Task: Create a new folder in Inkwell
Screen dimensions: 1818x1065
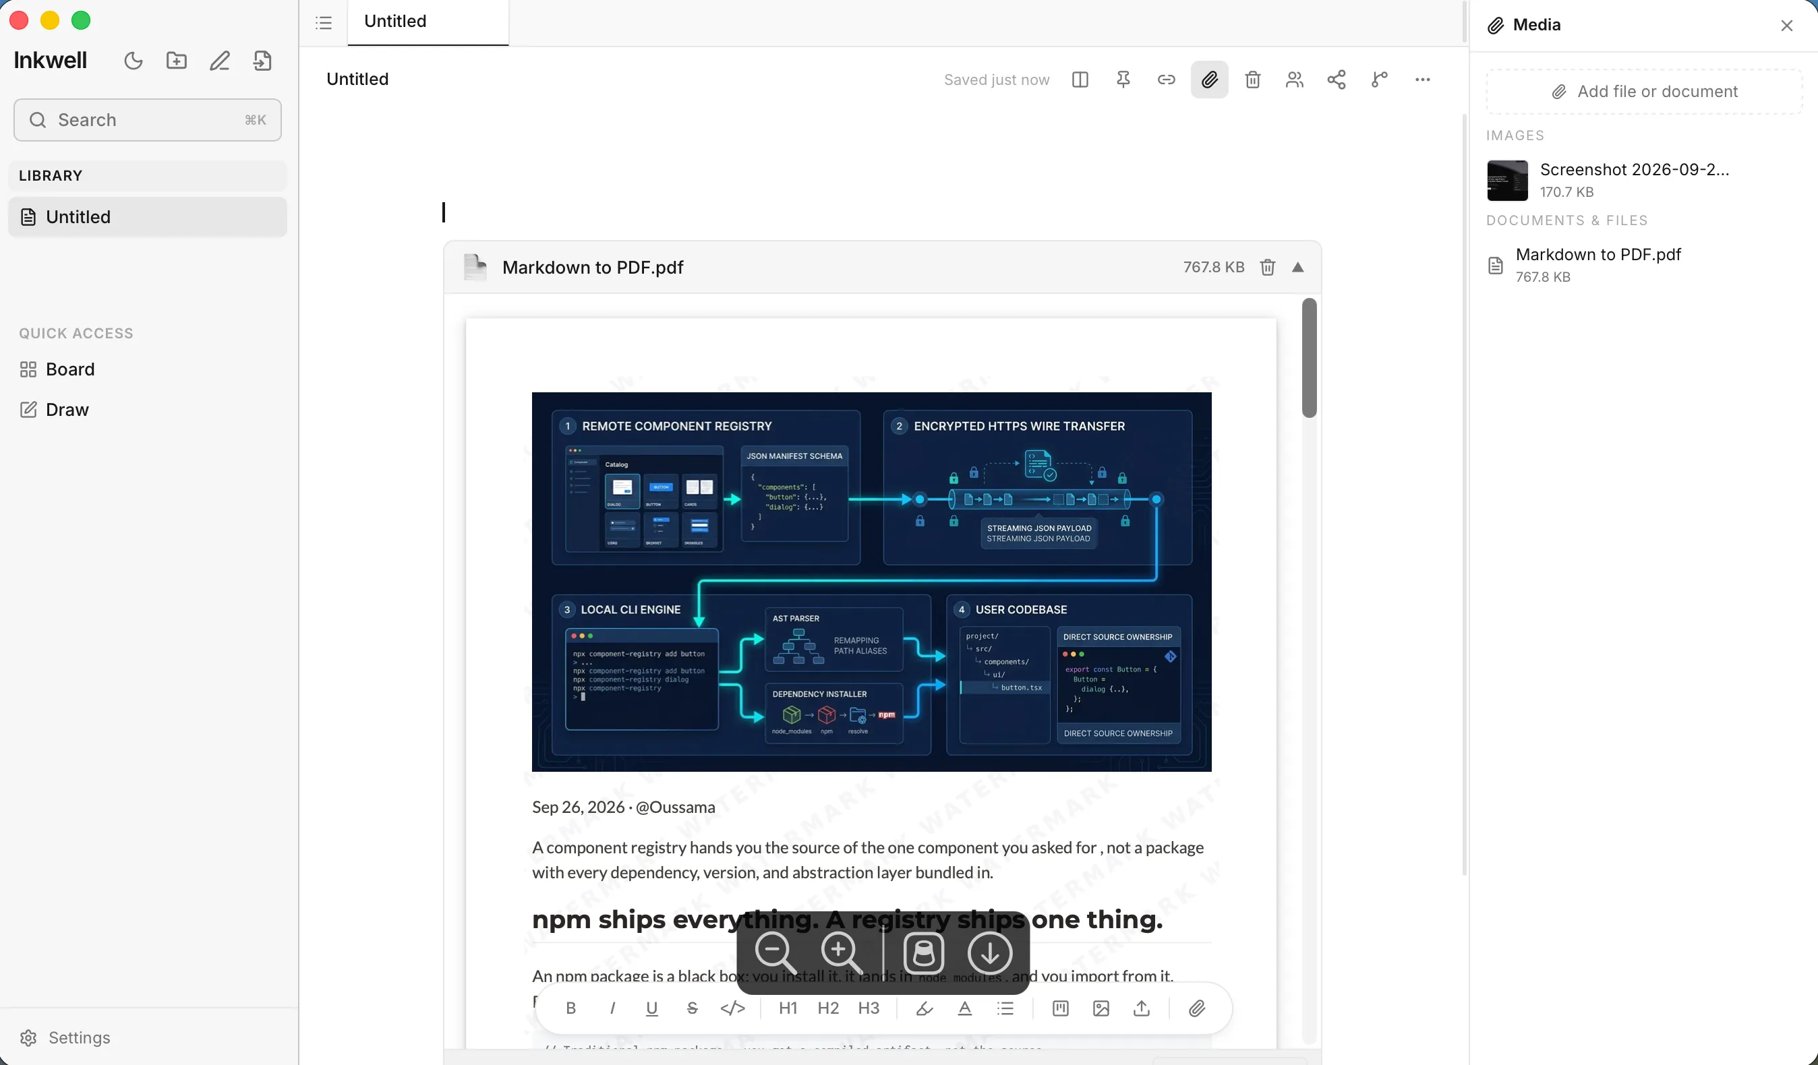Action: click(x=177, y=61)
